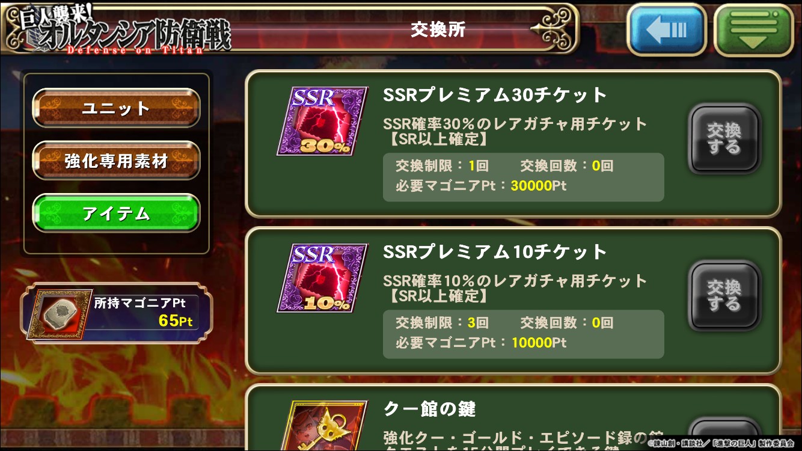Tap the blue back arrow button
Screen dimensions: 802x451
[667, 30]
